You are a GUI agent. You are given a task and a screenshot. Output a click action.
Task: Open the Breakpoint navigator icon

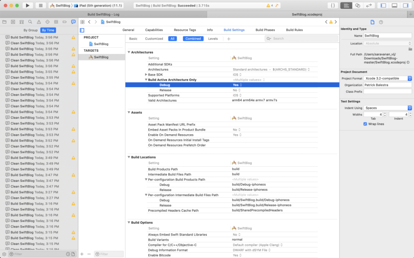[x=65, y=22]
